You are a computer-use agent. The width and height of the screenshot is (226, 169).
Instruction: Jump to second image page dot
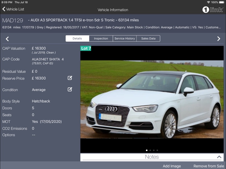(x=150, y=150)
